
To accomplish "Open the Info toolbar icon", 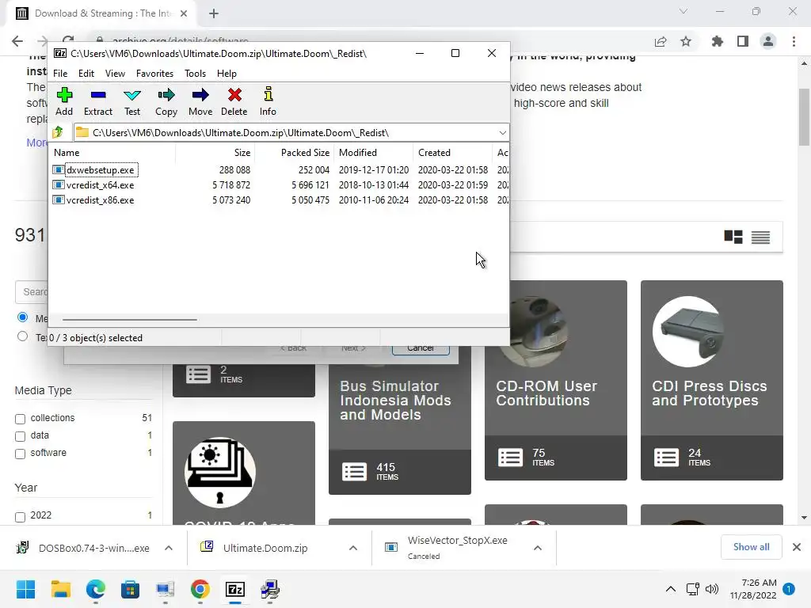I will pos(268,102).
